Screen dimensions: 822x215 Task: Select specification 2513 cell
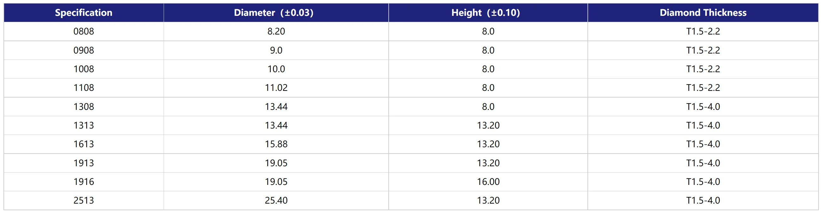click(x=84, y=200)
